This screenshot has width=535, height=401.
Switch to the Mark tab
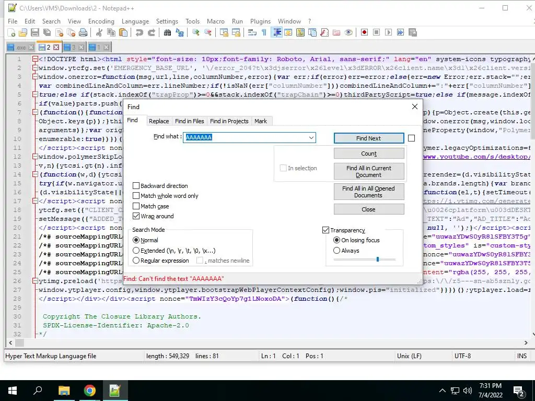coord(261,121)
